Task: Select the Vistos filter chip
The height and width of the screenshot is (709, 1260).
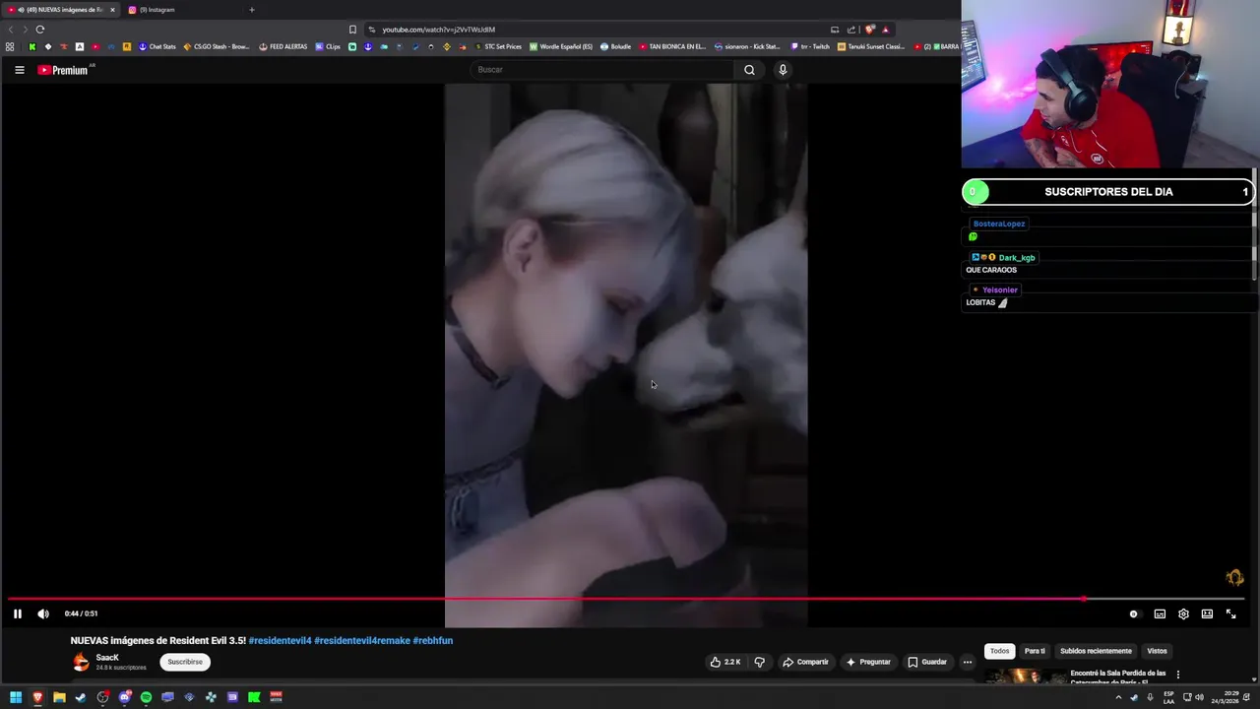Action: pyautogui.click(x=1157, y=651)
